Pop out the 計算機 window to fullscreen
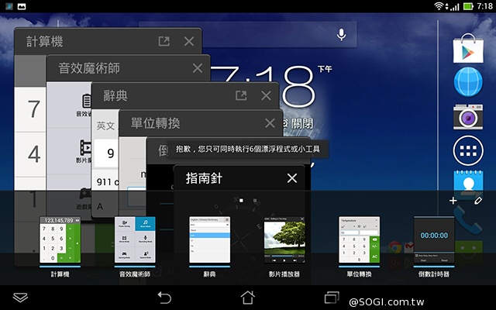 pyautogui.click(x=164, y=41)
